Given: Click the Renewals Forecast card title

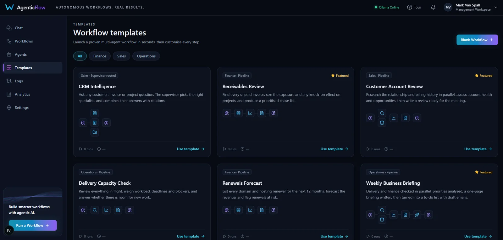Looking at the screenshot, I should pyautogui.click(x=242, y=183).
